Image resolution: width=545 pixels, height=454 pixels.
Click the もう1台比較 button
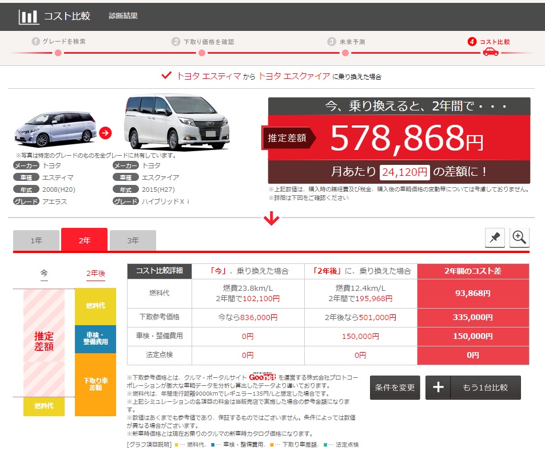coord(473,387)
